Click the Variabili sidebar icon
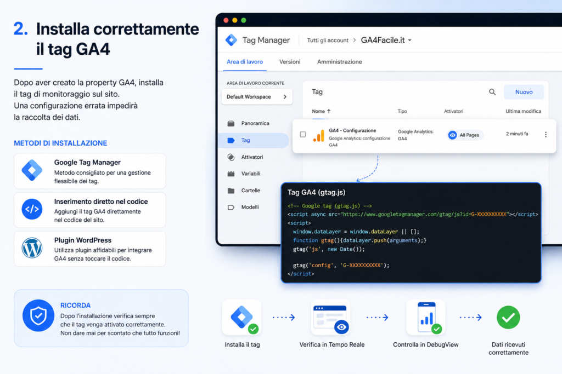This screenshot has width=562, height=374. 231,174
